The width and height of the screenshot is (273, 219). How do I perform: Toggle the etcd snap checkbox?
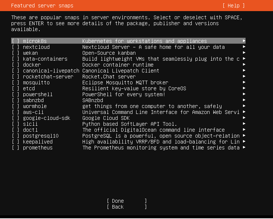point(16,88)
